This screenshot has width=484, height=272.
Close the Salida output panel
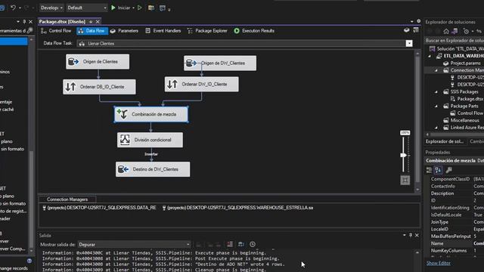(x=417, y=235)
